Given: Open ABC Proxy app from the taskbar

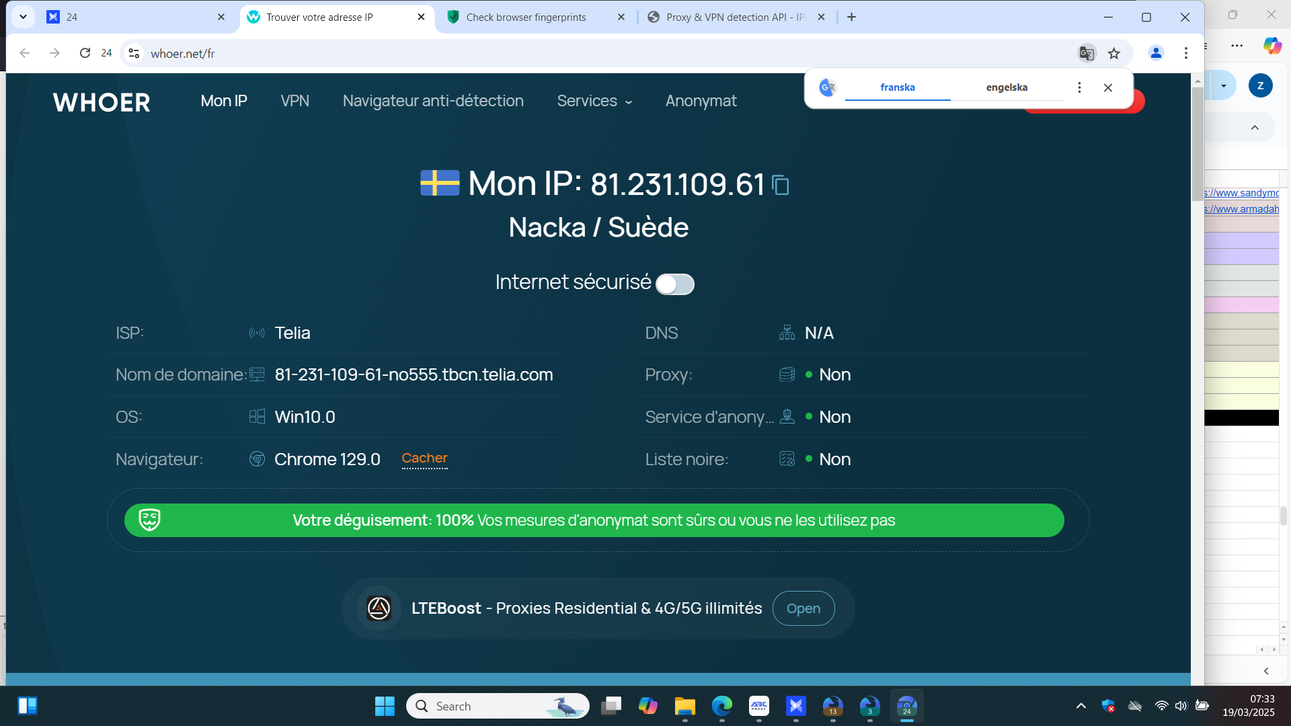Looking at the screenshot, I should pyautogui.click(x=759, y=706).
